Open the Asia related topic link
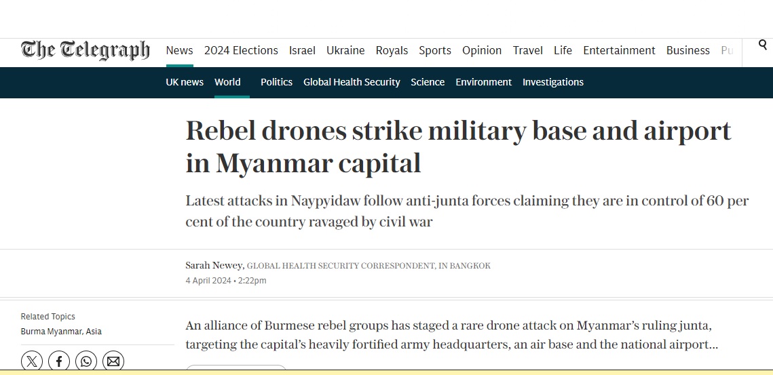This screenshot has width=773, height=375. 94,332
